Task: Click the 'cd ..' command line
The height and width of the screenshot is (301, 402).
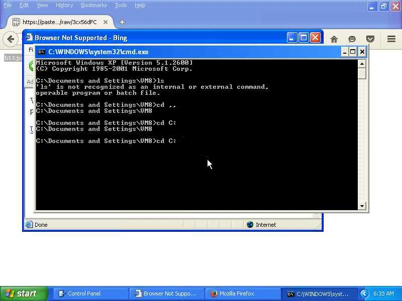Action: [x=106, y=105]
